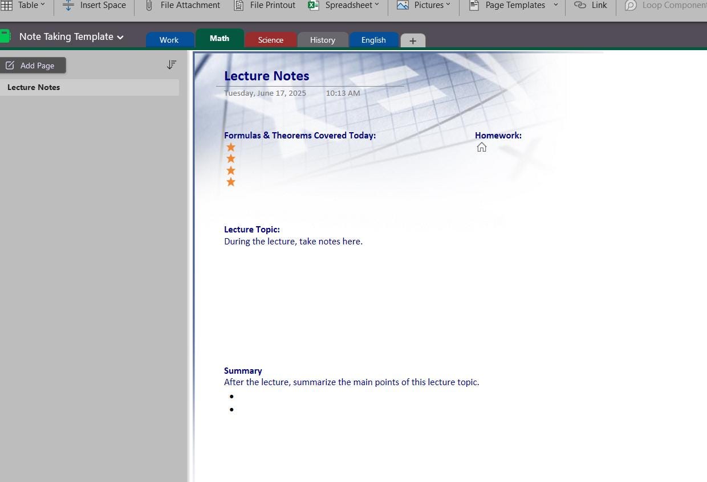The image size is (707, 482).
Task: Click the Page Templates icon
Action: coord(474,5)
